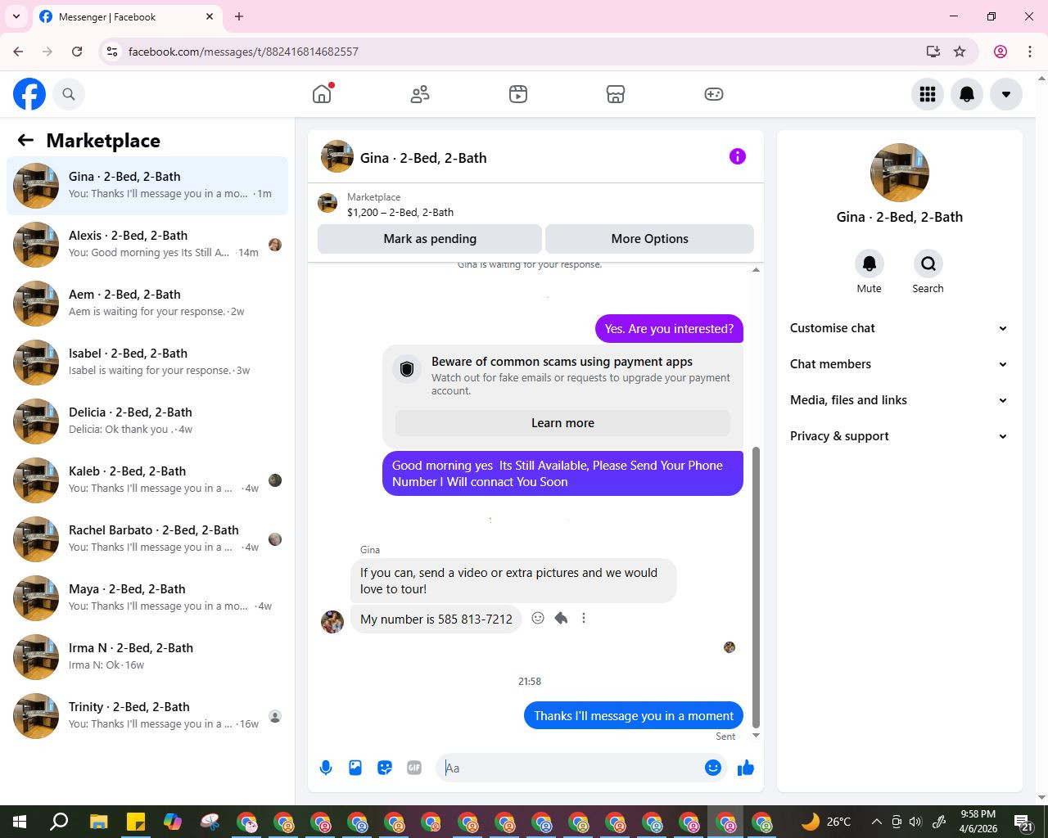Open Delicia 2-Bed, 2-Bath conversation
This screenshot has height=838, width=1048.
(x=147, y=421)
